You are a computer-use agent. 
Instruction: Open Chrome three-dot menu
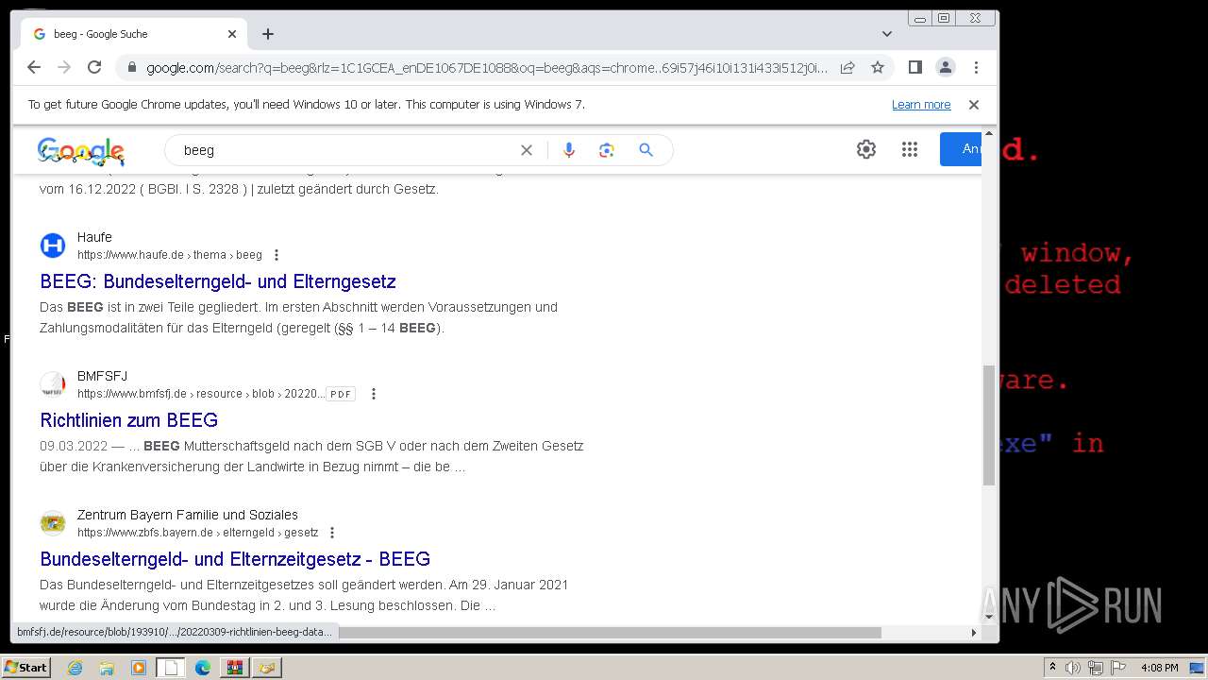pyautogui.click(x=976, y=67)
